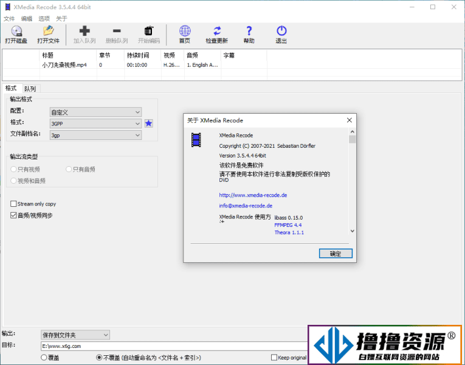Click the 目标 path input field E:\www.x6g.com

tap(174, 346)
